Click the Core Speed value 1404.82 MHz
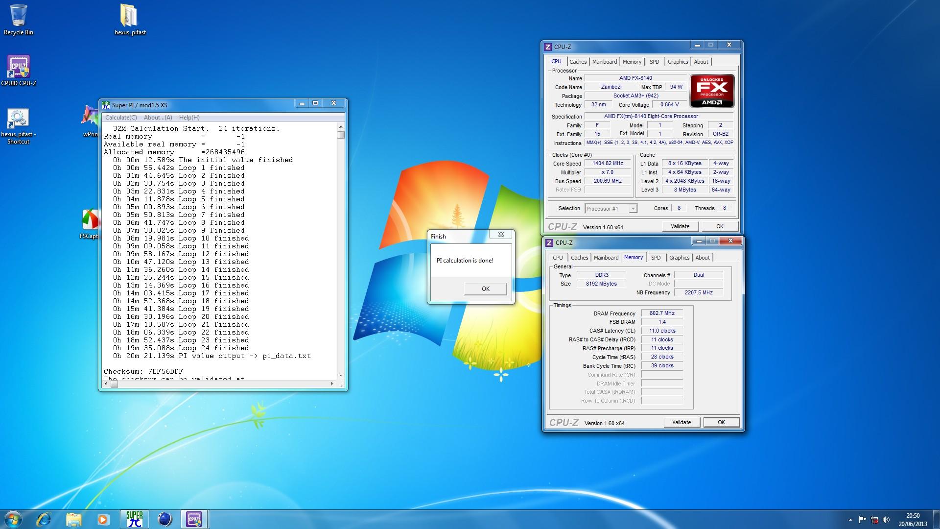This screenshot has width=940, height=529. point(608,164)
